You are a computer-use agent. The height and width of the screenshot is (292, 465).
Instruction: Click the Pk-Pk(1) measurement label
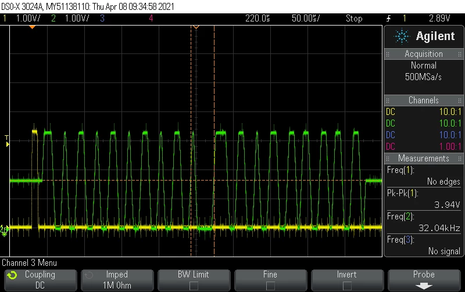[x=402, y=193]
